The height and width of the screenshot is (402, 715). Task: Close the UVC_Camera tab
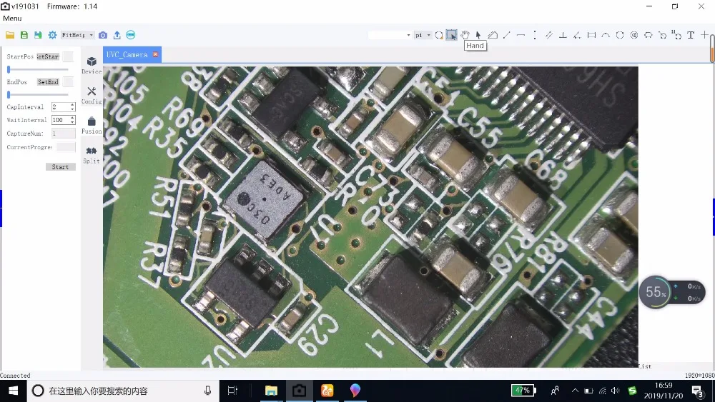coord(155,54)
